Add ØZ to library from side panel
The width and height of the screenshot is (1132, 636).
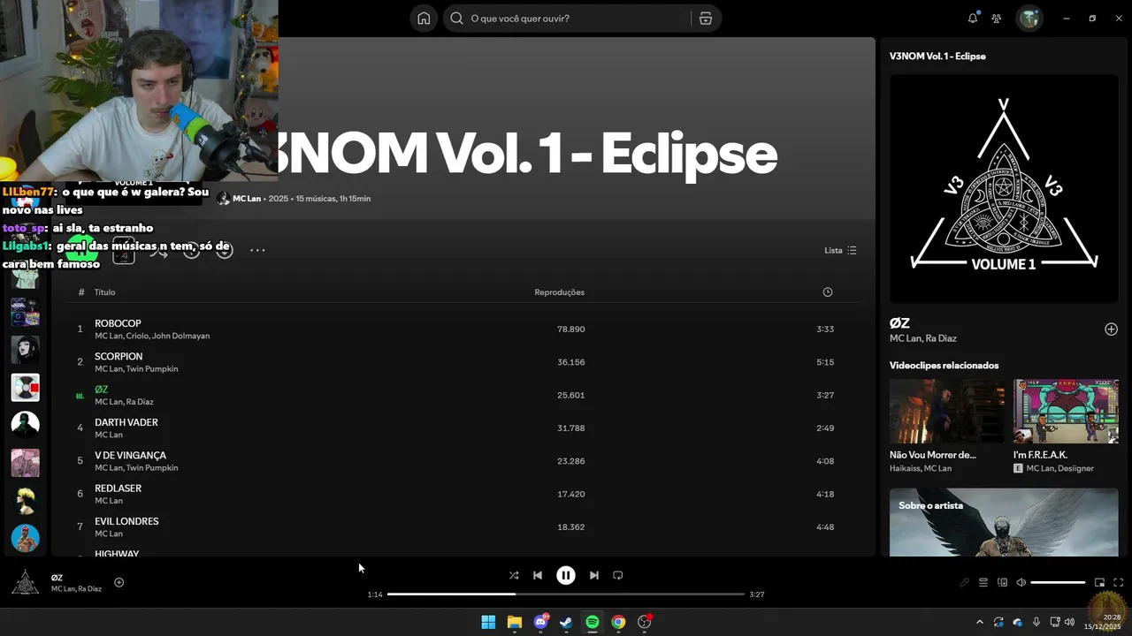1111,329
